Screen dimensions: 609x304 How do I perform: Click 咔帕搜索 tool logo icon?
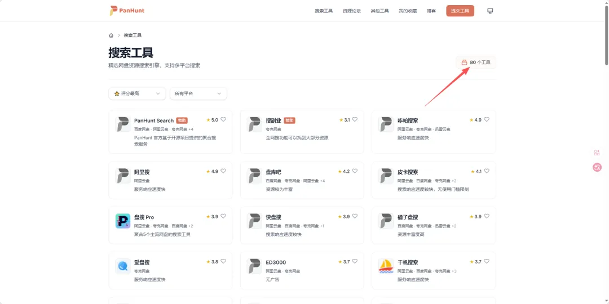click(x=386, y=124)
